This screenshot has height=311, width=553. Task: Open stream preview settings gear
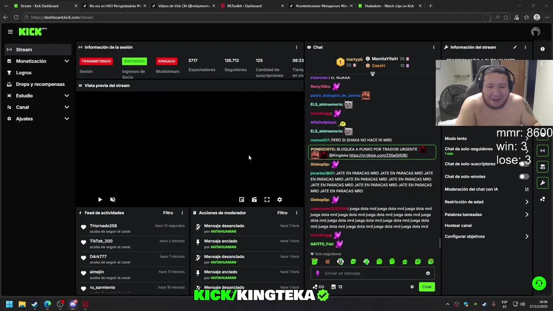click(x=280, y=200)
